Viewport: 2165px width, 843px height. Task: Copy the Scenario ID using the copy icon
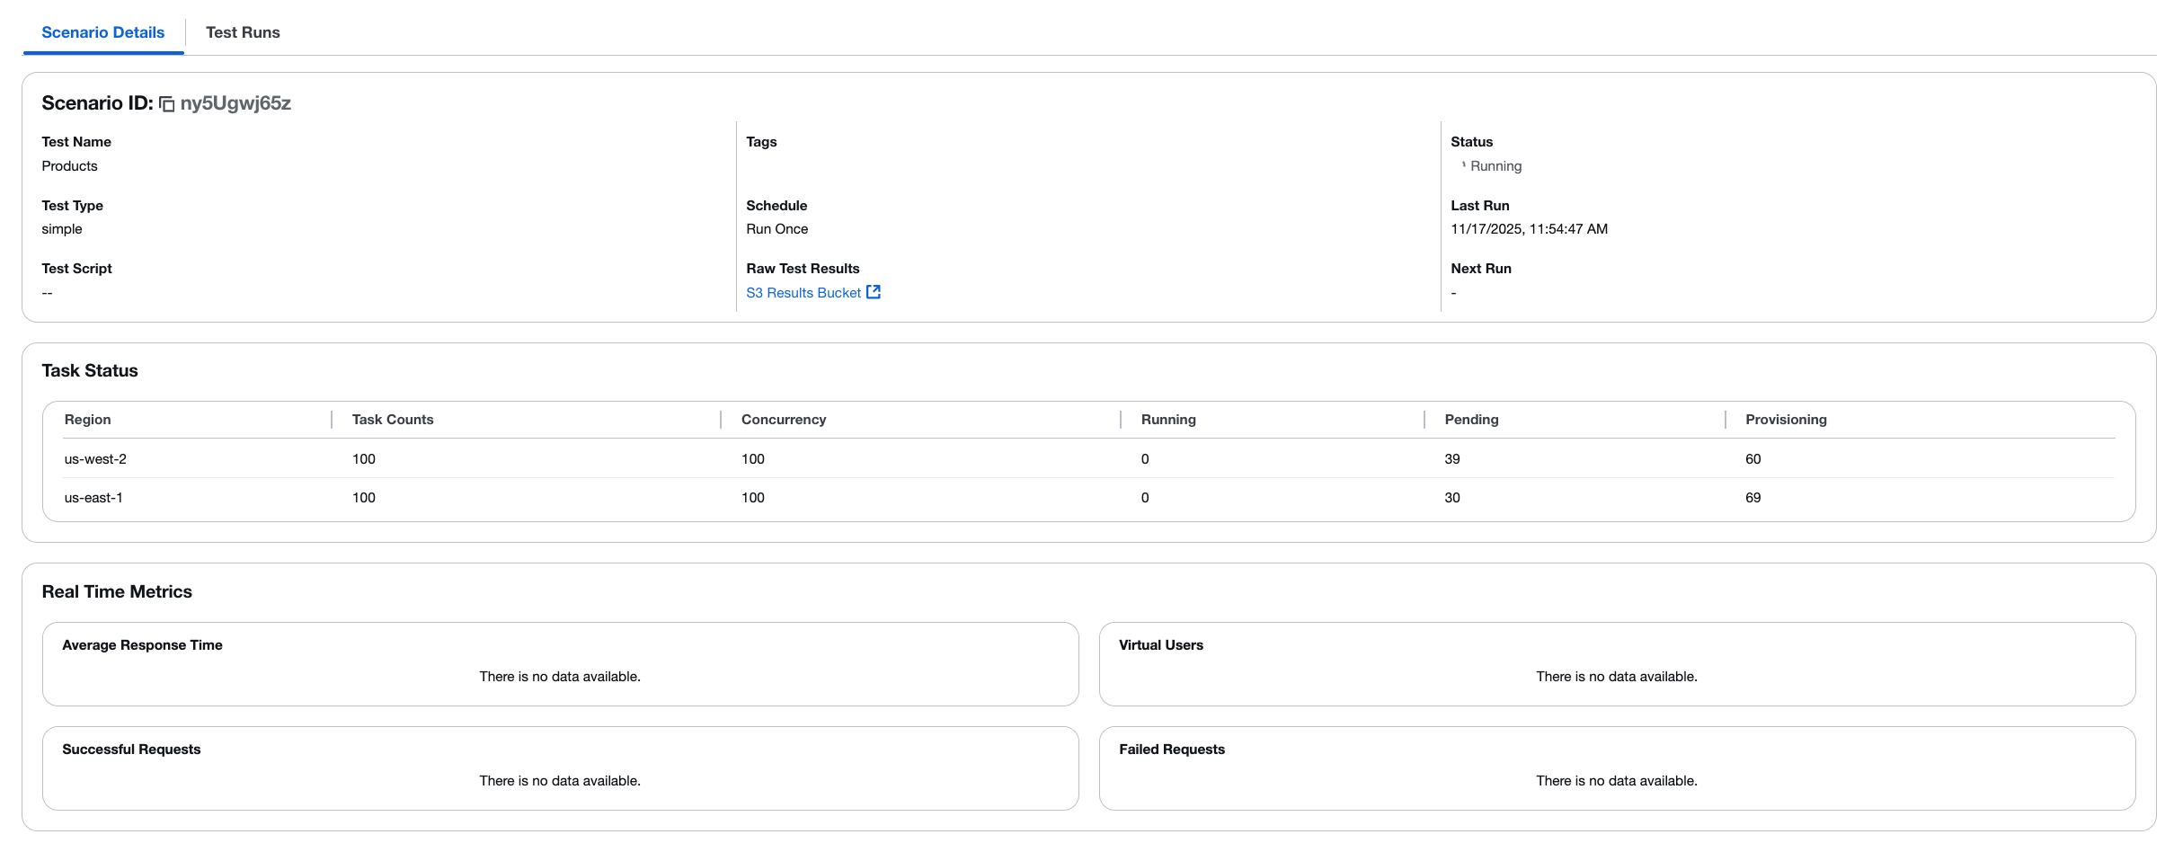[166, 103]
